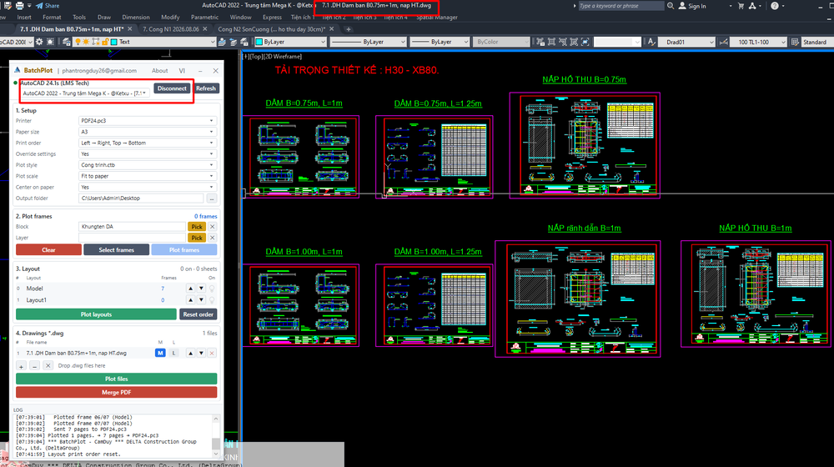The height and width of the screenshot is (467, 834).
Task: Click the Share paper-plane icon
Action: (39, 6)
